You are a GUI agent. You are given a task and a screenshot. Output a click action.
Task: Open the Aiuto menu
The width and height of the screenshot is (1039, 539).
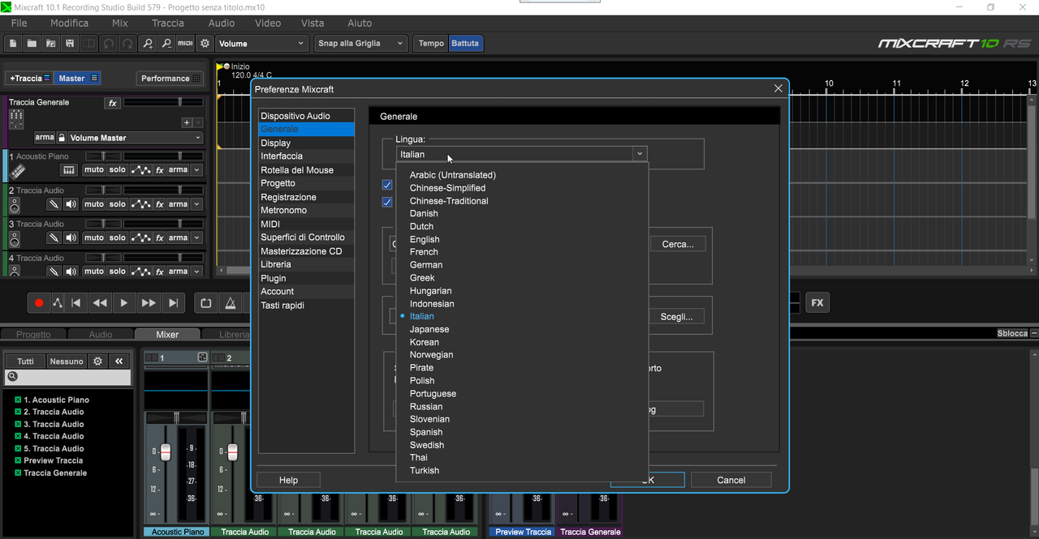(x=360, y=23)
